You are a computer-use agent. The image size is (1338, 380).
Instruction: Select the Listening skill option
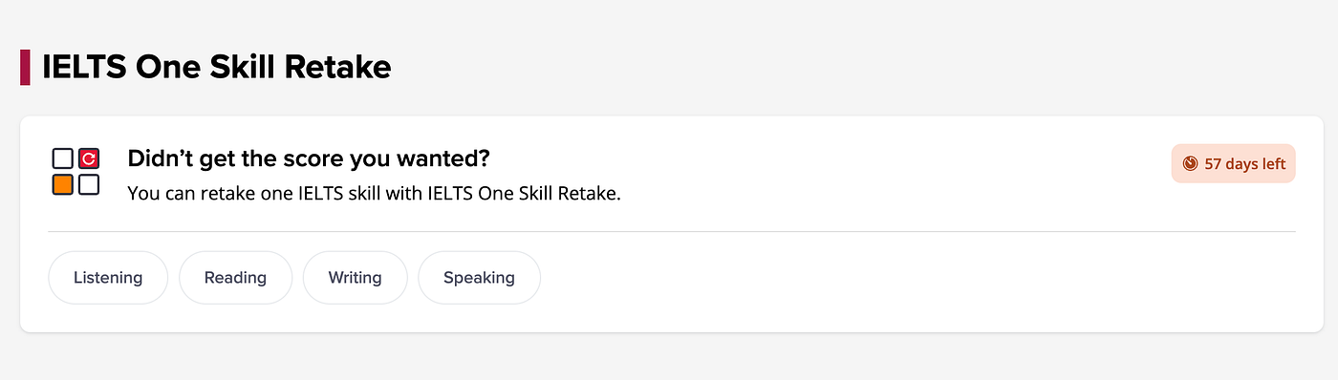coord(108,278)
